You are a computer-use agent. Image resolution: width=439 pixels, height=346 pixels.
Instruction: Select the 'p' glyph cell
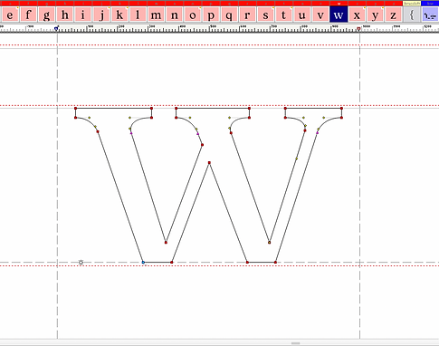[211, 14]
